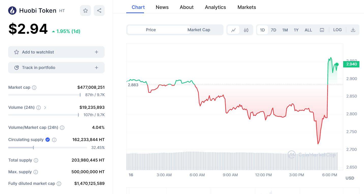The width and height of the screenshot is (364, 194).
Task: Click the Market cap rank progress bar
Action: [44, 95]
